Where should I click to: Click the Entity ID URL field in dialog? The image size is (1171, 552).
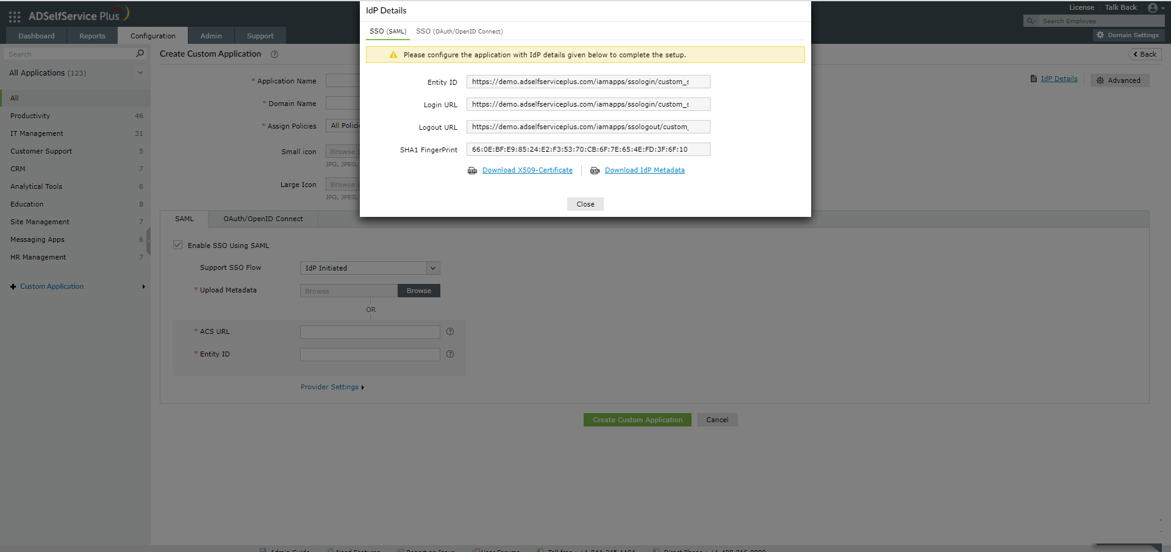pos(589,82)
